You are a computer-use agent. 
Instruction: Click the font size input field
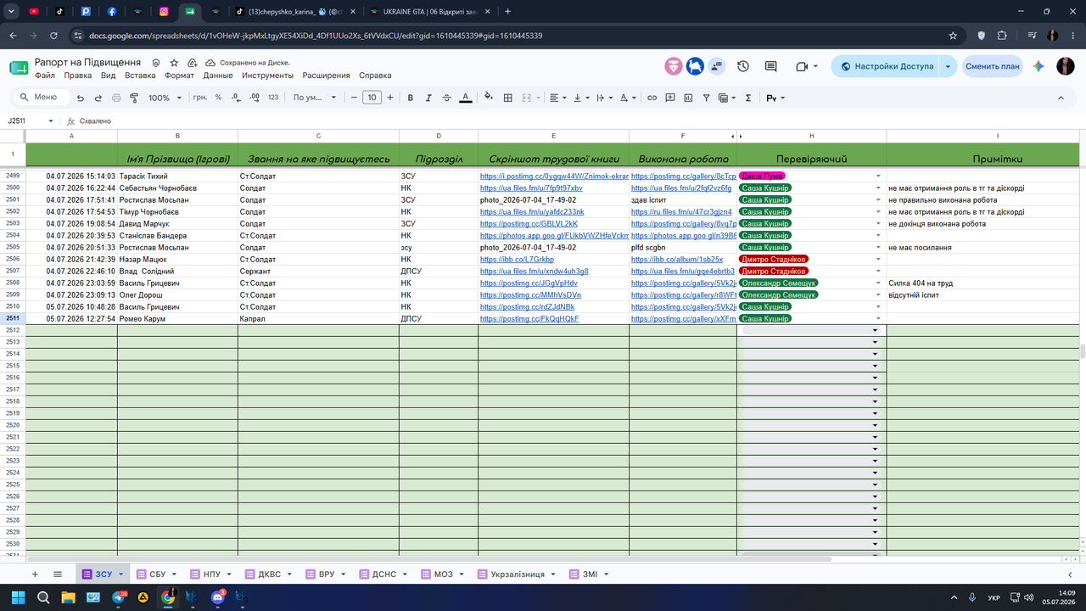(x=372, y=98)
